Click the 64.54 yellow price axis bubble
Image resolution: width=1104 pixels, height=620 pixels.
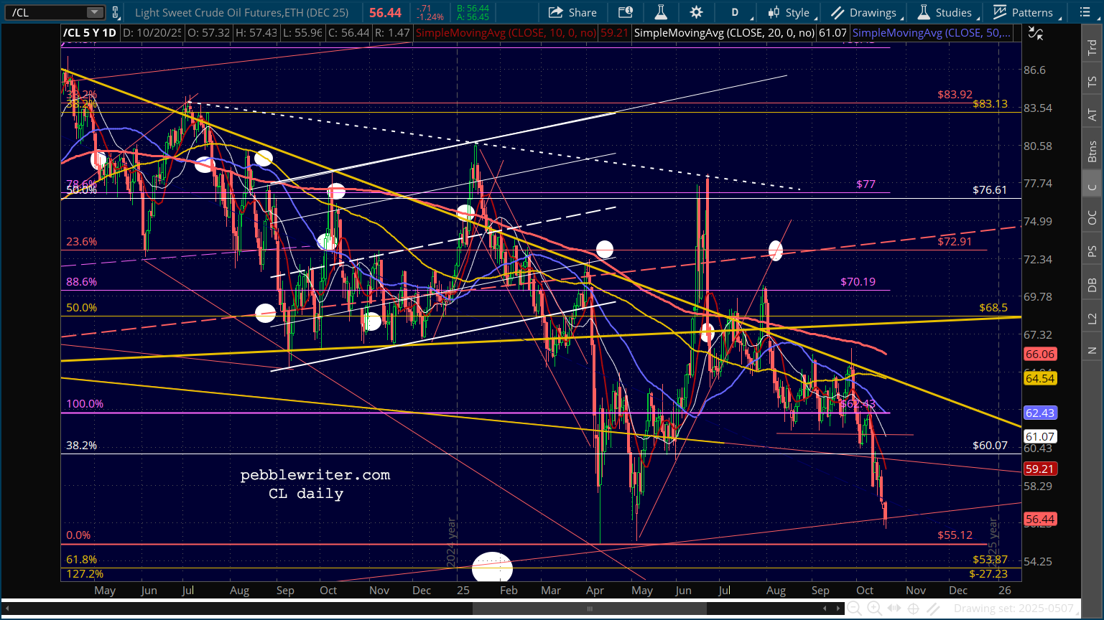1040,378
